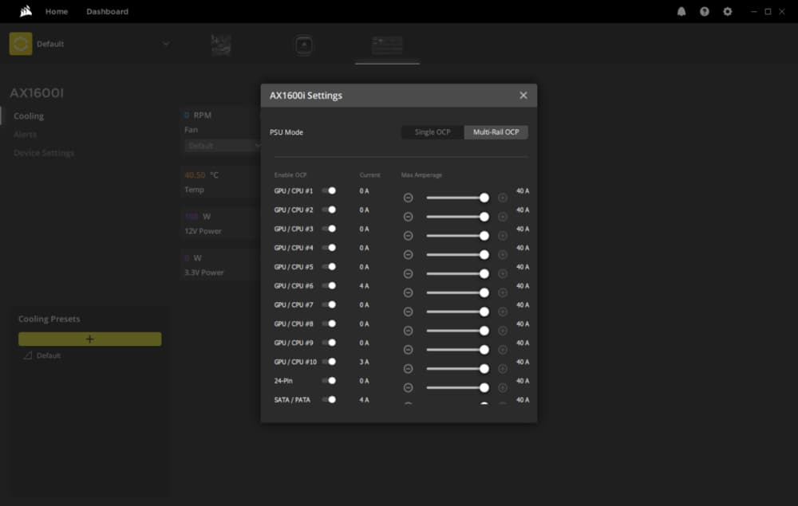Switch PSU Mode to Single OCP
This screenshot has height=506, width=798.
433,132
